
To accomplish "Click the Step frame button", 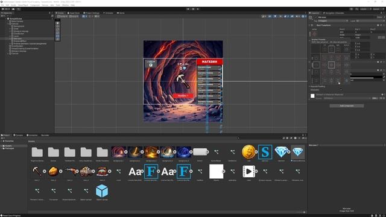I will point(198,9).
